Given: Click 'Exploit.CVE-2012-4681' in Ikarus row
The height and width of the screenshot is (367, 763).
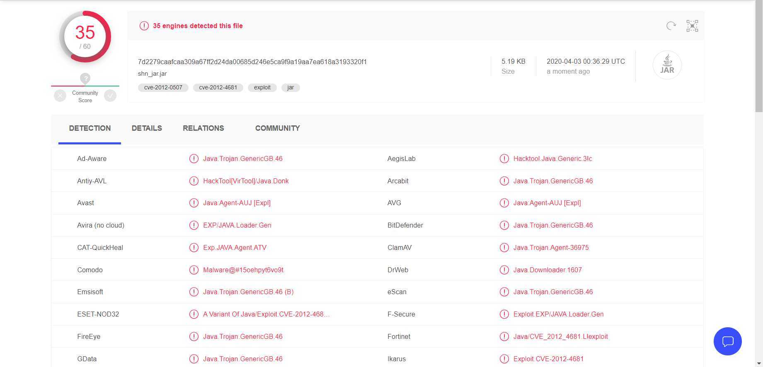Looking at the screenshot, I should click(x=548, y=359).
